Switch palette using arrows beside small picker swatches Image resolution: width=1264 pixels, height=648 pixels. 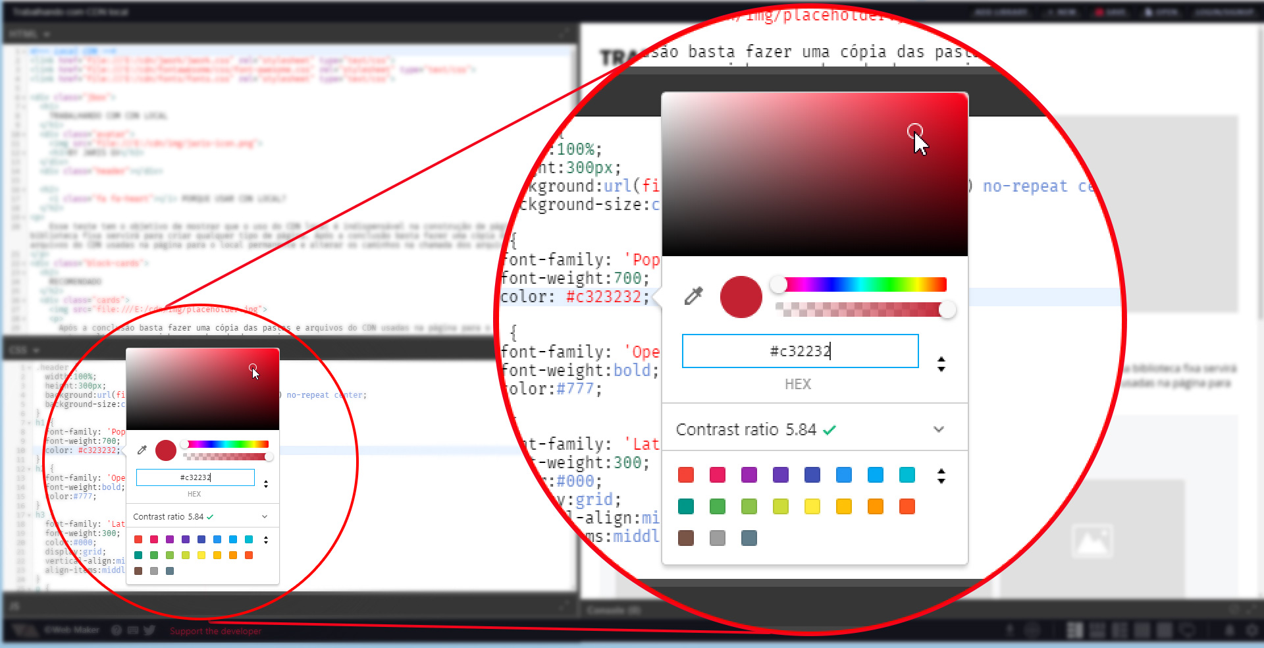266,539
